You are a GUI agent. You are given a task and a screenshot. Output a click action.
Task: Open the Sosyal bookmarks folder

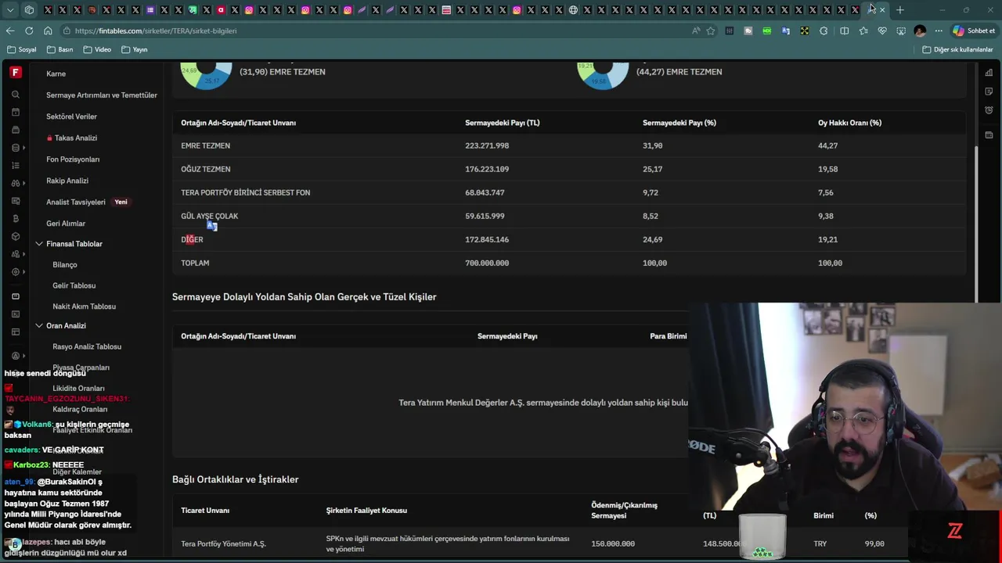pos(22,49)
